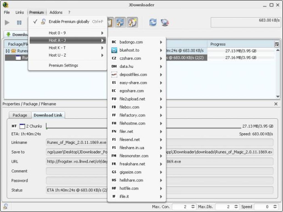Viewport: 283px width, 212px height.
Task: Click the premium status icon in status bar
Action: point(6,206)
